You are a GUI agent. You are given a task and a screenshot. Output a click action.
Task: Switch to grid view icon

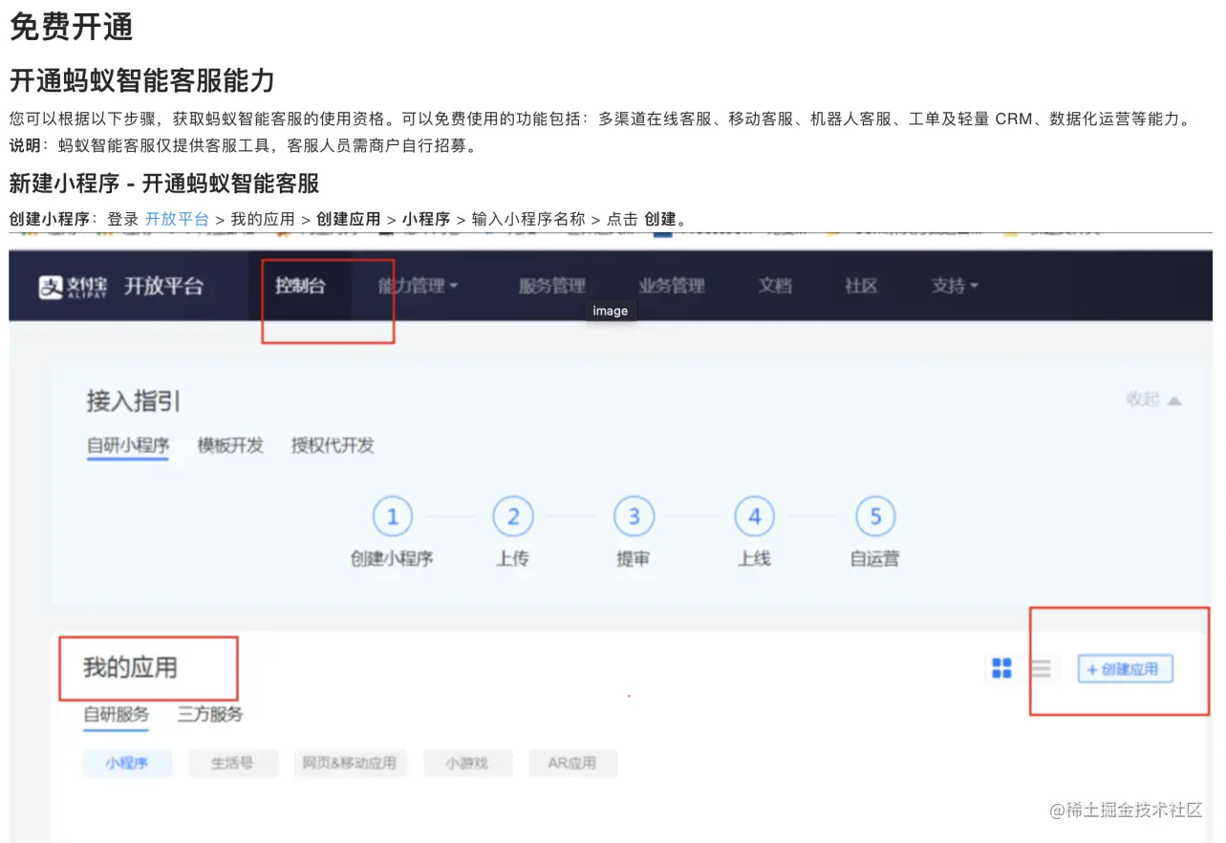(1001, 669)
